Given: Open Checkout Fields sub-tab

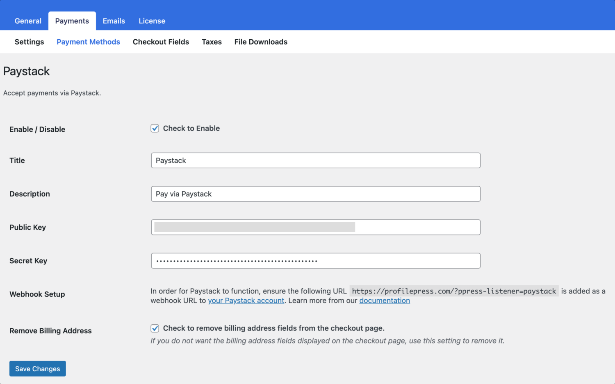Looking at the screenshot, I should tap(161, 42).
